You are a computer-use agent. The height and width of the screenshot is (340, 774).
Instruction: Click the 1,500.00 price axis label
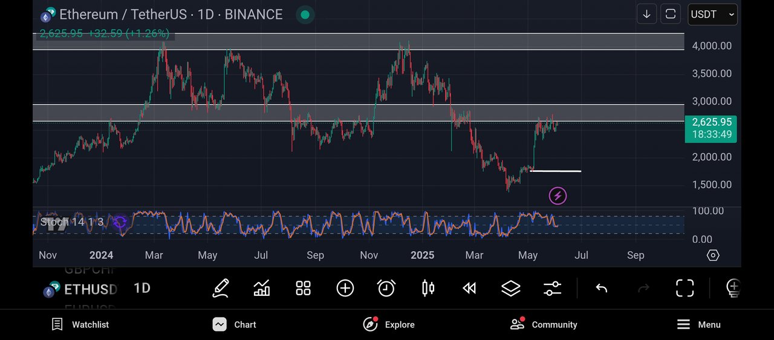pyautogui.click(x=712, y=185)
